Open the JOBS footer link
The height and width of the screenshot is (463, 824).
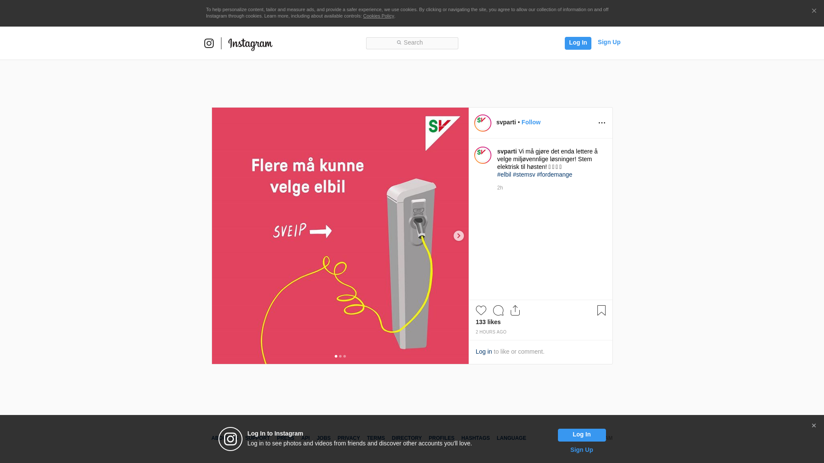point(324,438)
